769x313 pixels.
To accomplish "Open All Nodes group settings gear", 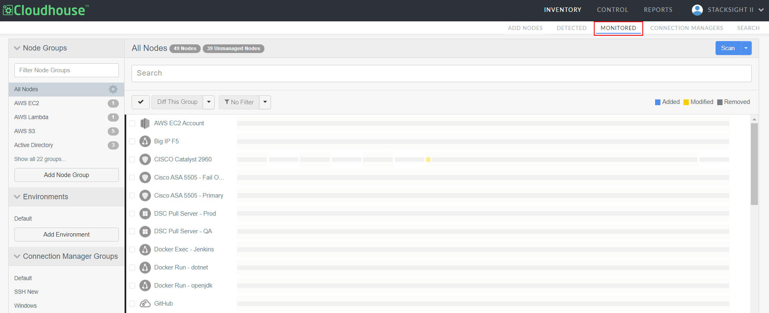I will [113, 89].
